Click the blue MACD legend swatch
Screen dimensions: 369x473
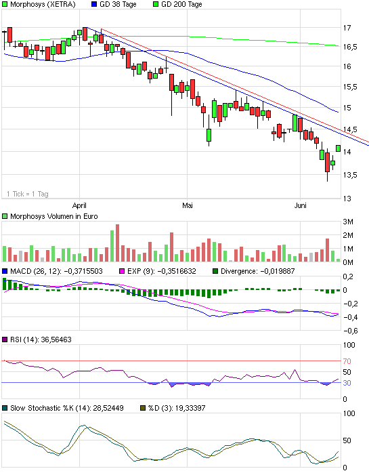click(5, 271)
